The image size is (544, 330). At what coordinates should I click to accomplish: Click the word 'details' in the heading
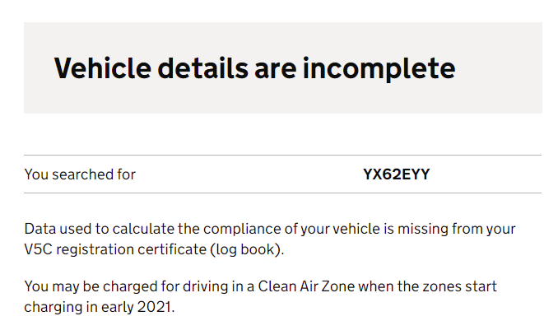pos(206,67)
